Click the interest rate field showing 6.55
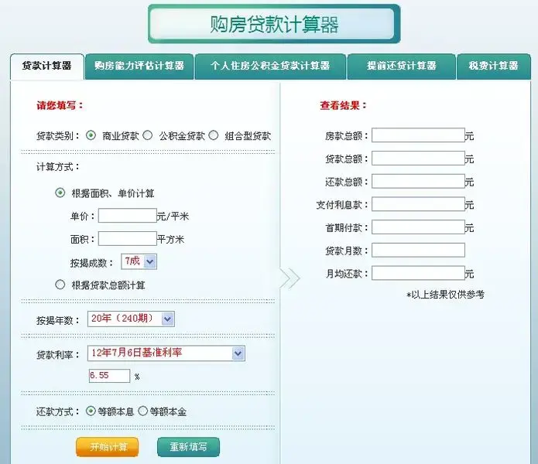Viewport: 538px width, 464px height. tap(108, 376)
